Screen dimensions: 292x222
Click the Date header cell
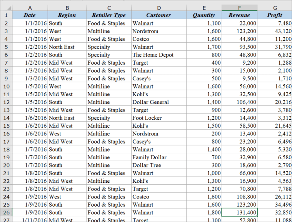click(30, 15)
